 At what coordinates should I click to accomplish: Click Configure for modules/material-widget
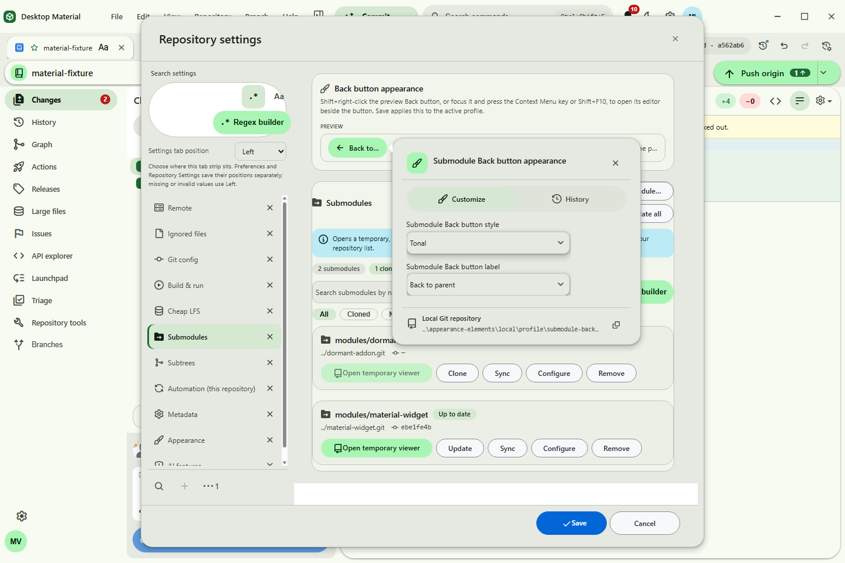559,448
